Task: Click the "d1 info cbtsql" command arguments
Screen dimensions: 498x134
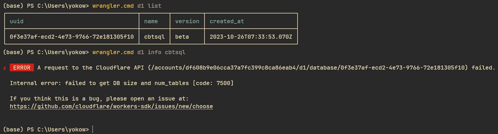Action: (x=161, y=52)
